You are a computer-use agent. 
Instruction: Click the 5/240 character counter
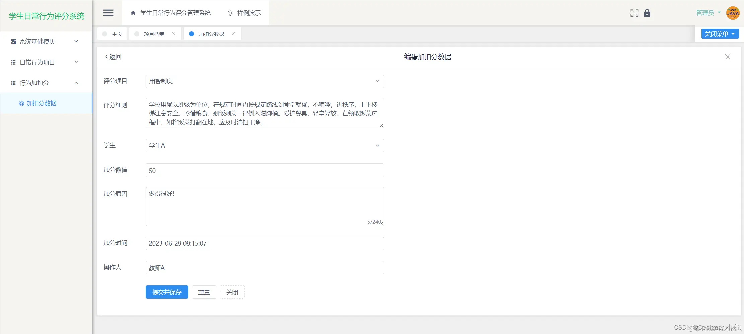point(374,222)
